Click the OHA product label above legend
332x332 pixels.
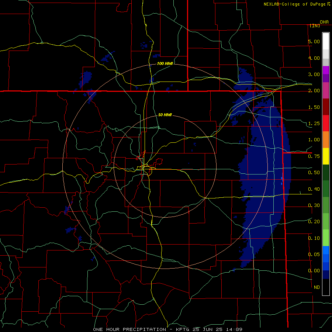(324, 22)
